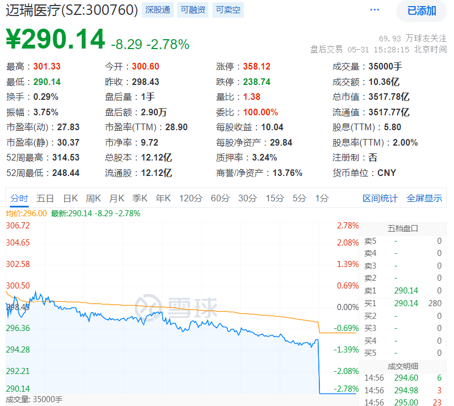Click the 流通值 value 3517.77亿
The width and height of the screenshot is (454, 406).
[x=389, y=113]
